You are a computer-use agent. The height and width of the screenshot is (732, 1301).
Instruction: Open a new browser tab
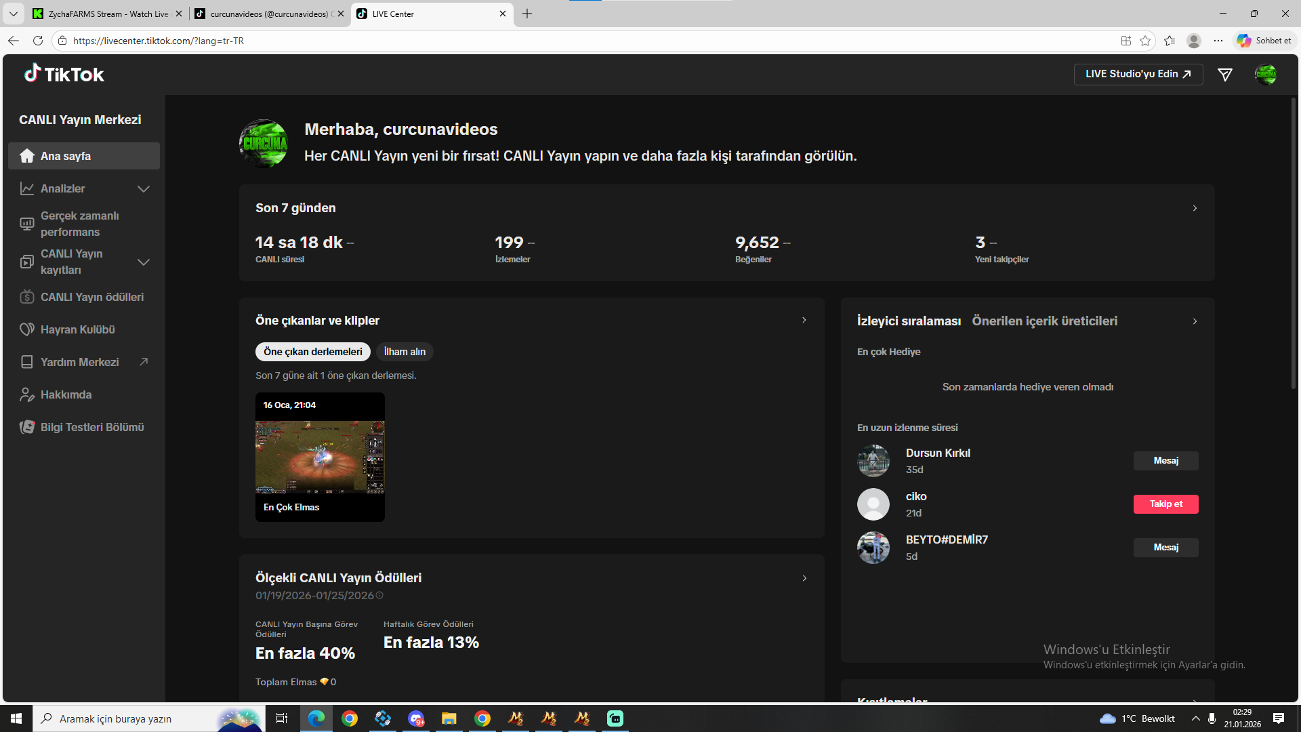click(x=527, y=14)
